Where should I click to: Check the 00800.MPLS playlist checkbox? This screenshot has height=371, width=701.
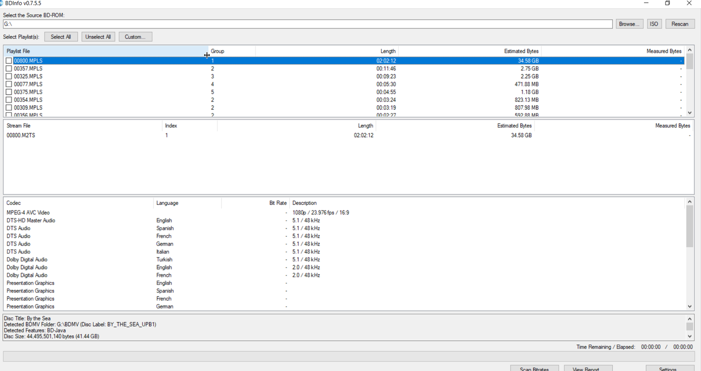coord(9,61)
